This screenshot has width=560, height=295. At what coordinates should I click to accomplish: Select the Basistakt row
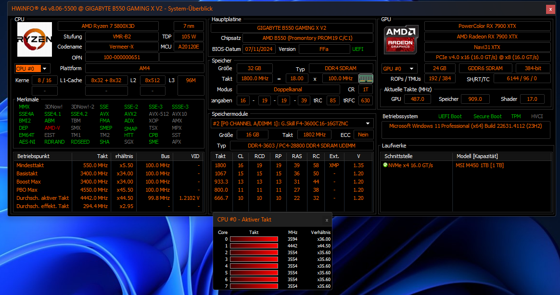click(108, 174)
